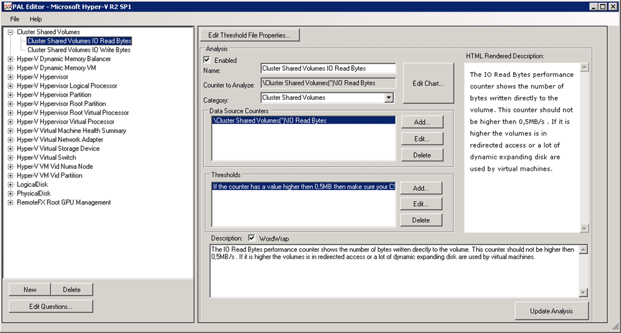Expand Hyper-V Virtual Switch node
The image size is (621, 333).
coord(11,158)
